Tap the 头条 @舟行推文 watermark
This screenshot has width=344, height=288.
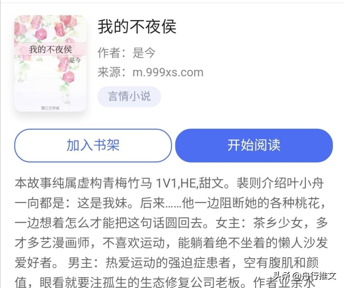(304, 276)
